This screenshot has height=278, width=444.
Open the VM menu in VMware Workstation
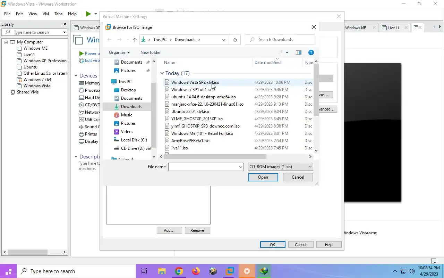[x=46, y=14]
